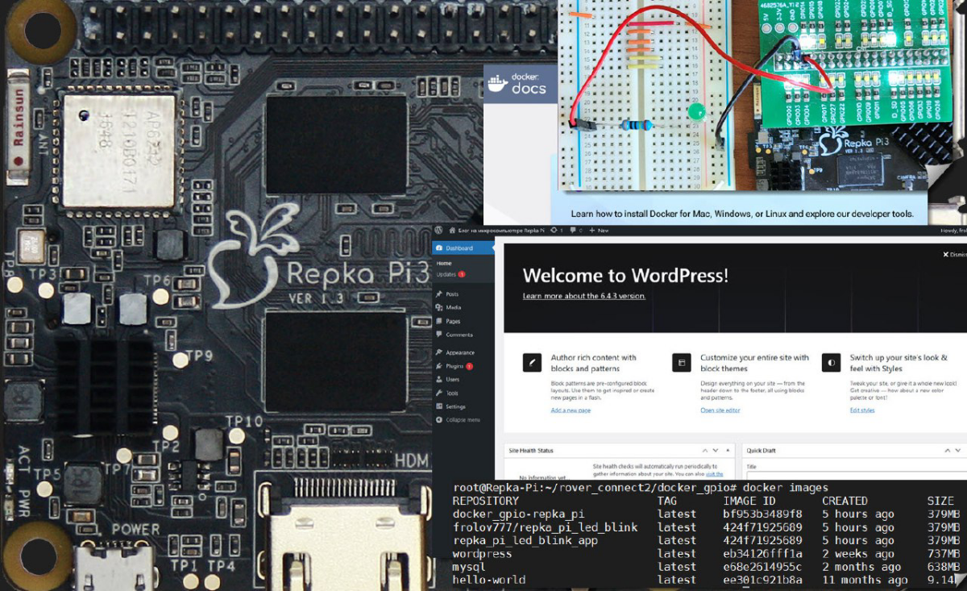967x591 pixels.
Task: Open the comments bubble in admin bar
Action: coord(573,231)
